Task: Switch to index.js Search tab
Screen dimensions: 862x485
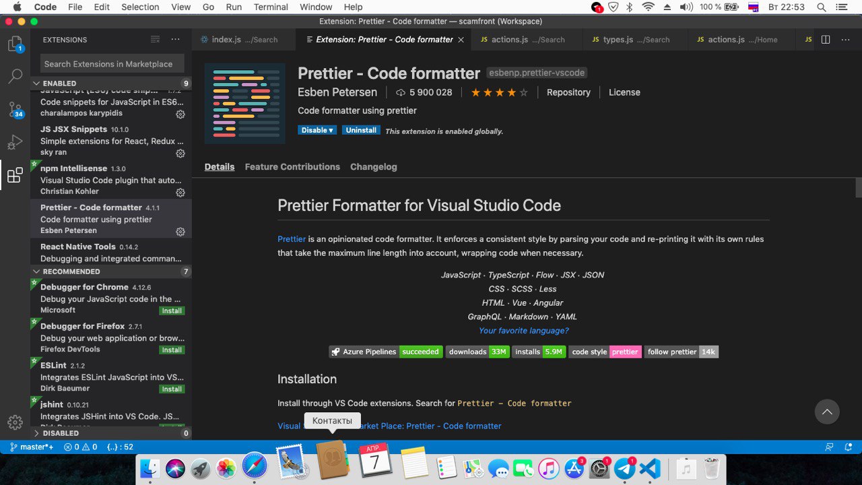Action: [244, 40]
